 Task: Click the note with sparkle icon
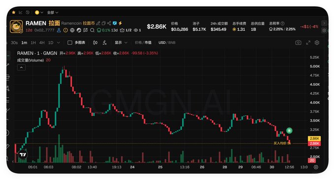(85, 30)
